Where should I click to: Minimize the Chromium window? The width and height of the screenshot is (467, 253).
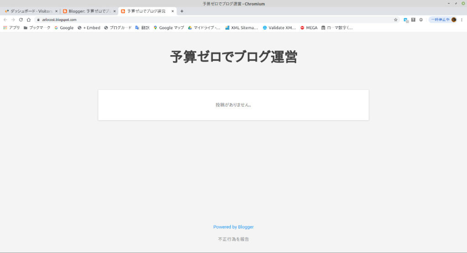click(x=449, y=4)
